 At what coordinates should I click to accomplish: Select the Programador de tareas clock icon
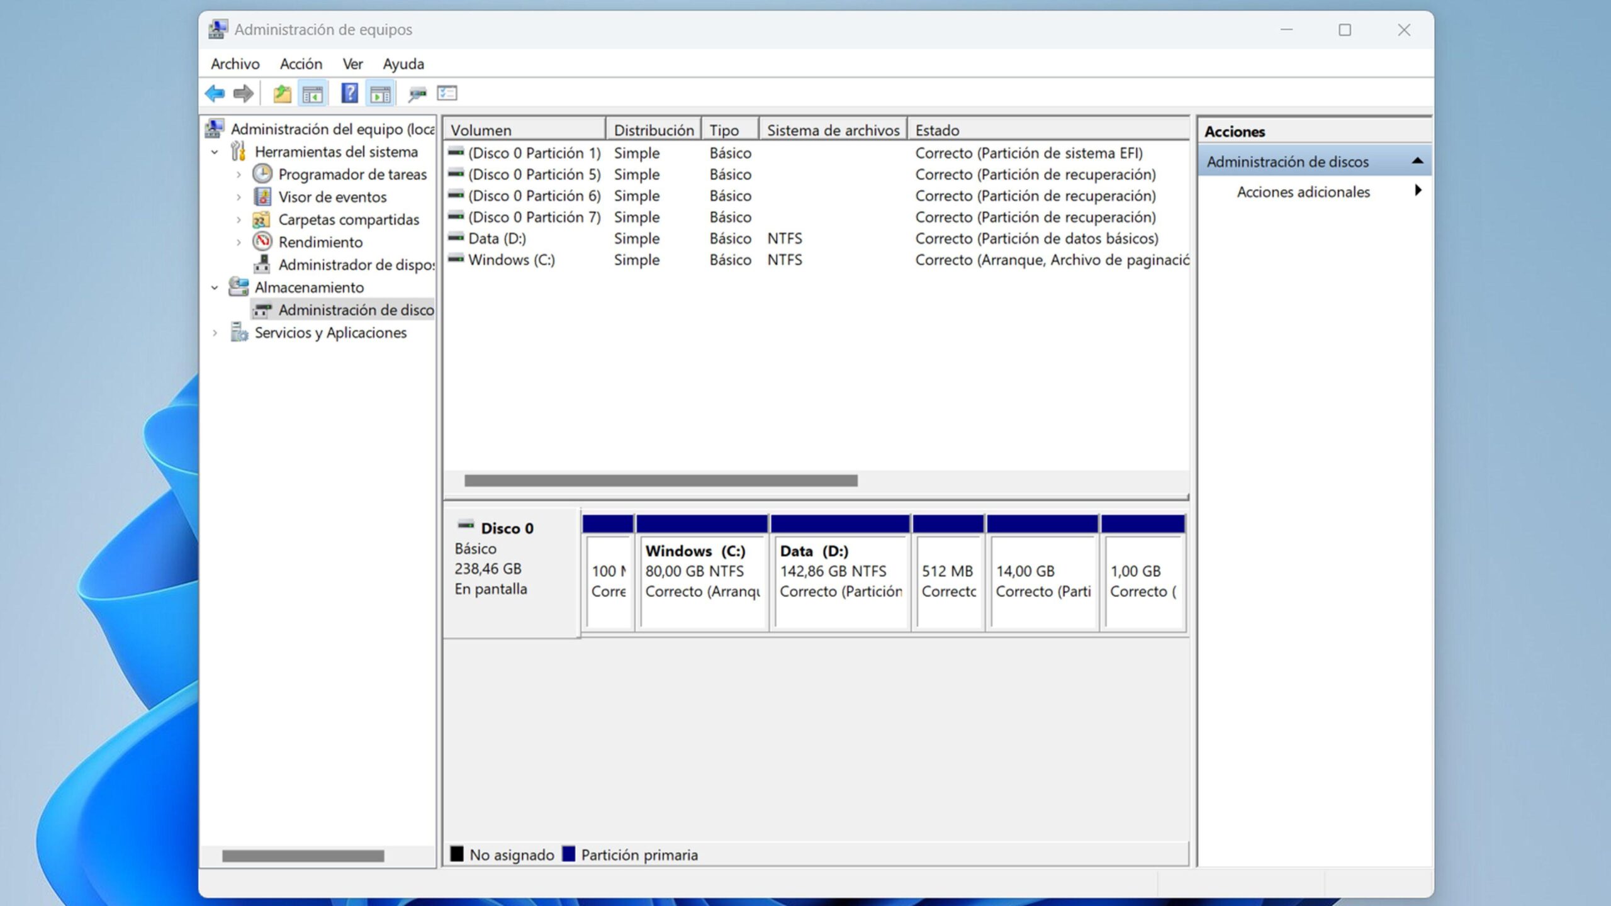[x=262, y=174]
